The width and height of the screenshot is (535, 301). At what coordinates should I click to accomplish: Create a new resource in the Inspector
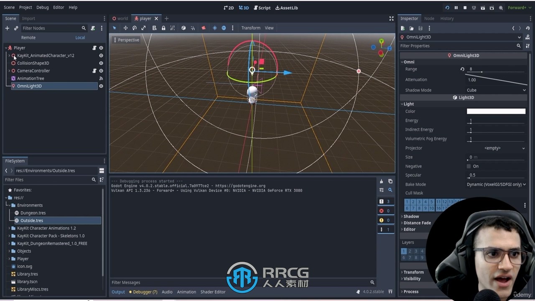403,28
